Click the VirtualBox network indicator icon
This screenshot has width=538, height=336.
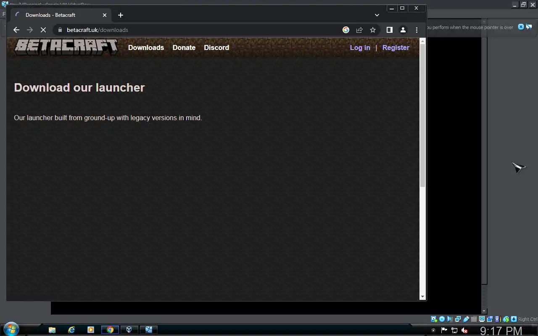point(458,319)
